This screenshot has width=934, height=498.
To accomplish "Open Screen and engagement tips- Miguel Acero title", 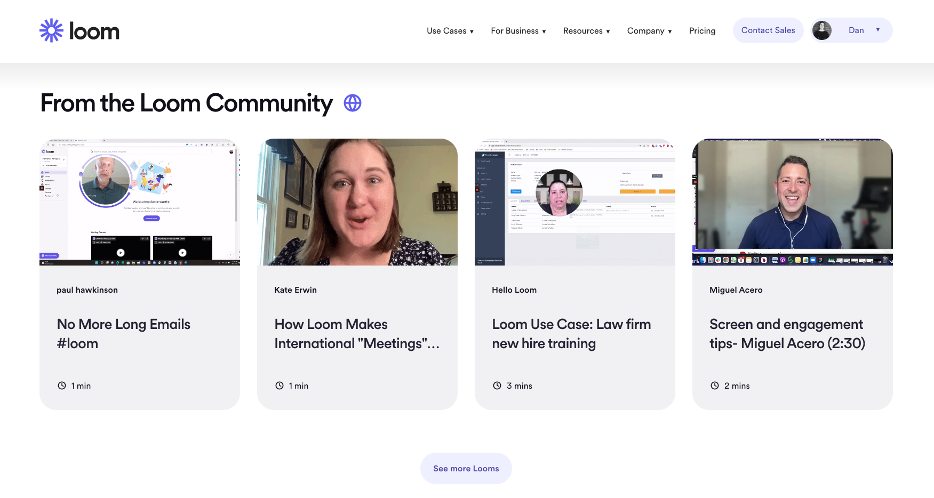I will click(787, 334).
